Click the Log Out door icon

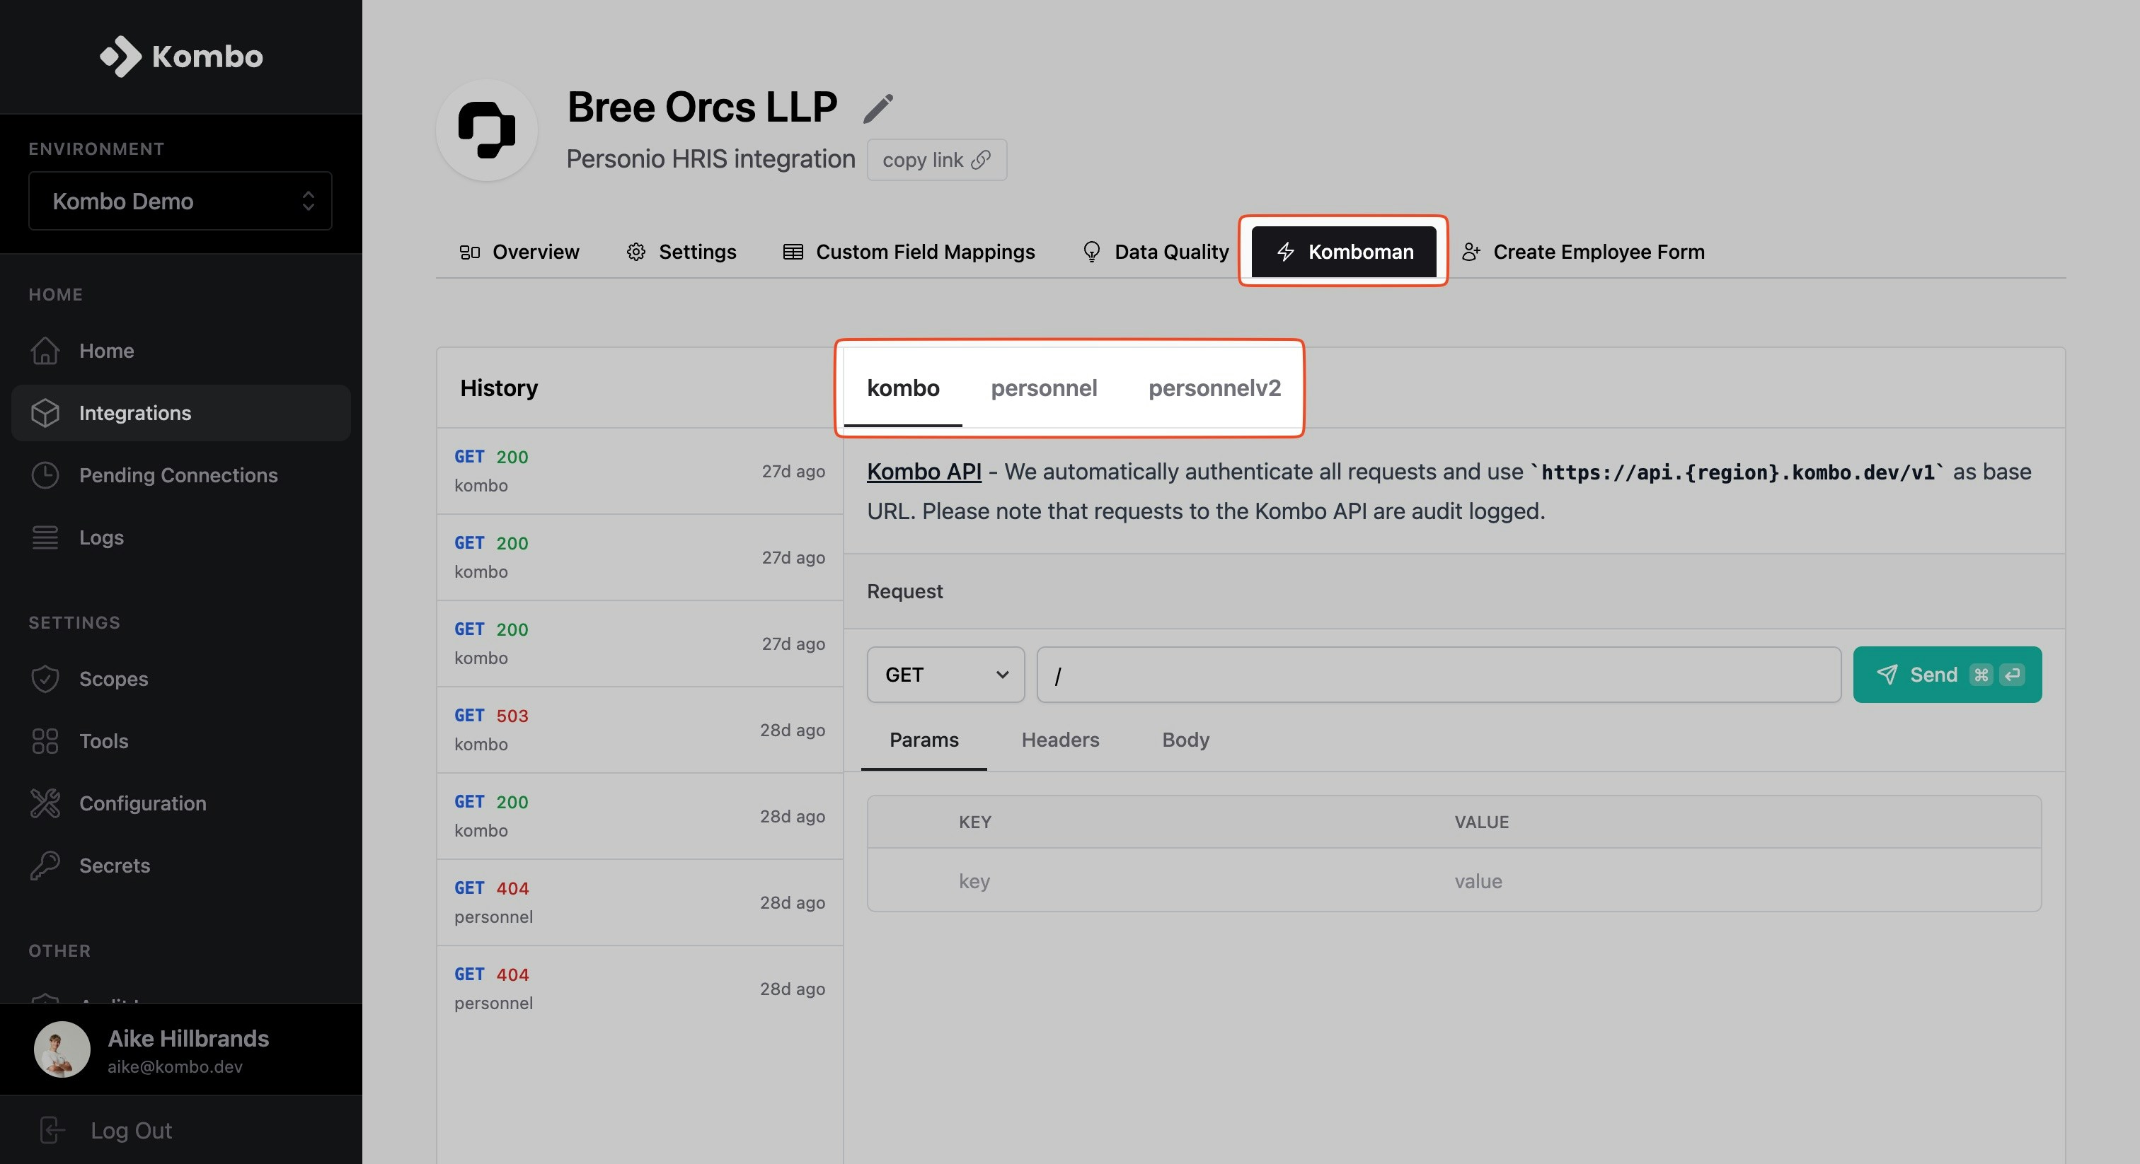pos(52,1130)
